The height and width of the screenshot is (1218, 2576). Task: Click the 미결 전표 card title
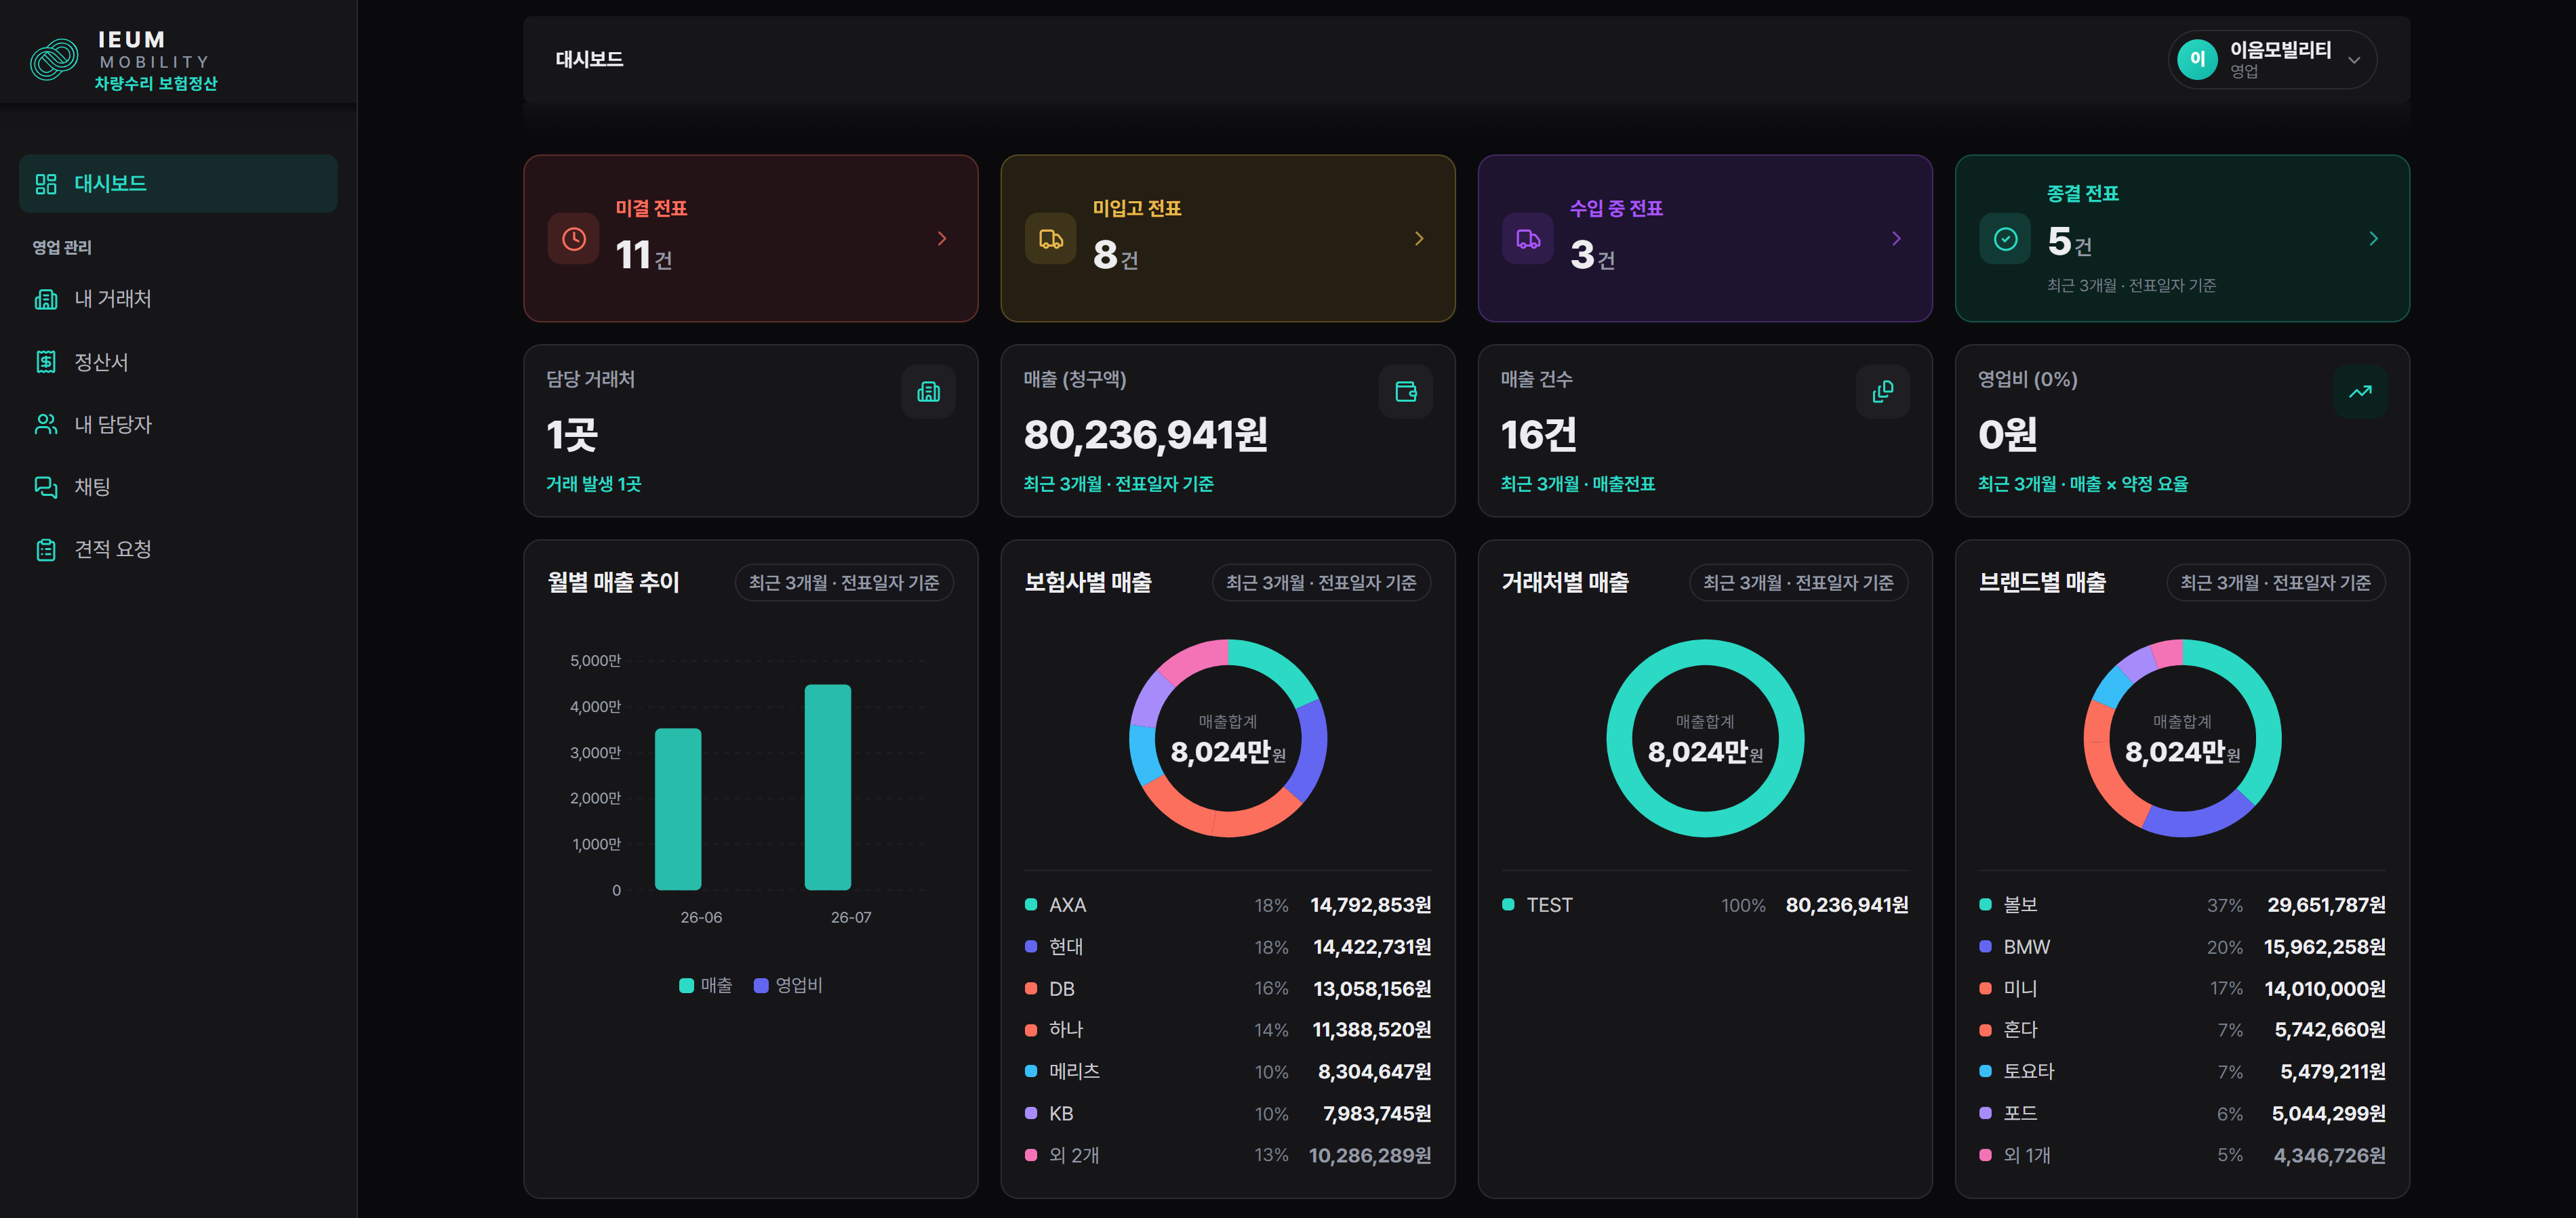[x=651, y=208]
